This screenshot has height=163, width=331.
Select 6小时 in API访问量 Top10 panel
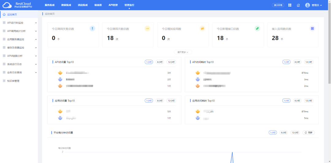(x=160, y=62)
